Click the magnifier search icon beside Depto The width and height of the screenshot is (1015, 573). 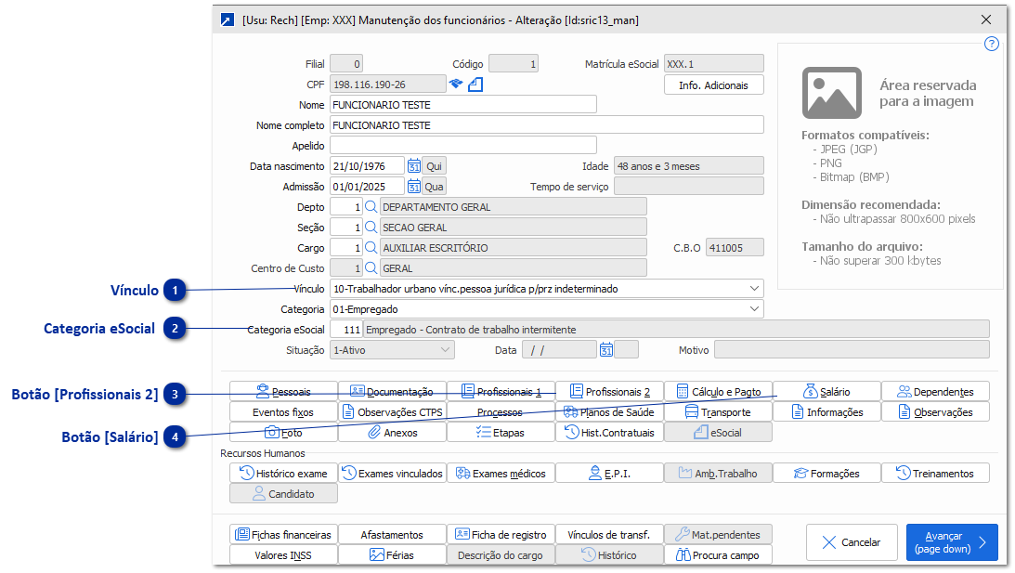[371, 207]
